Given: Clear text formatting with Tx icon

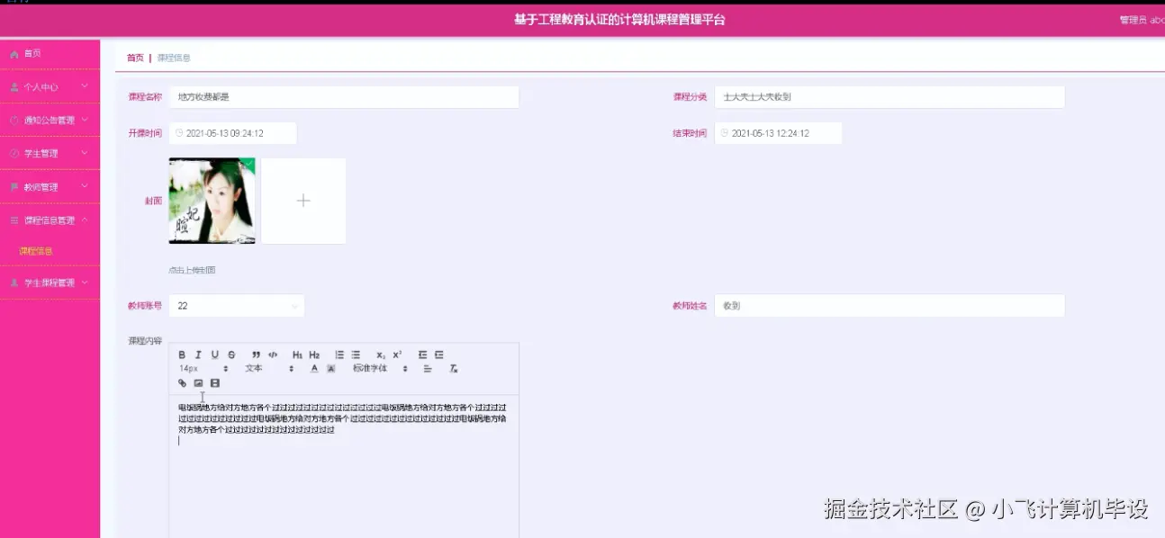Looking at the screenshot, I should [x=454, y=369].
